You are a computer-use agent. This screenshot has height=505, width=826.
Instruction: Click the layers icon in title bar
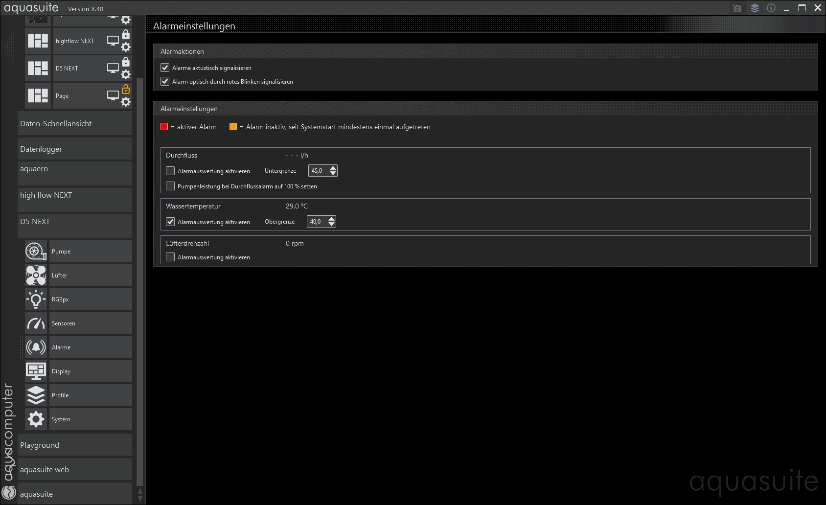click(755, 8)
